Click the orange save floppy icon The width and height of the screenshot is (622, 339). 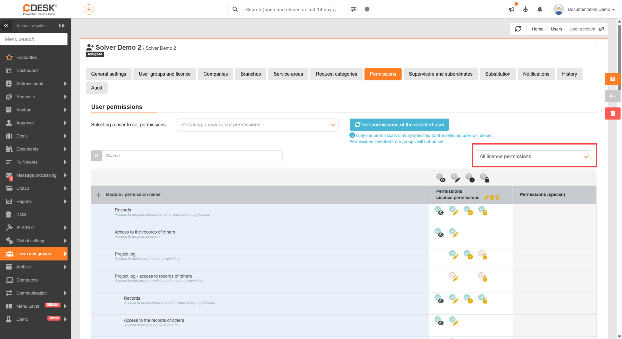click(612, 79)
